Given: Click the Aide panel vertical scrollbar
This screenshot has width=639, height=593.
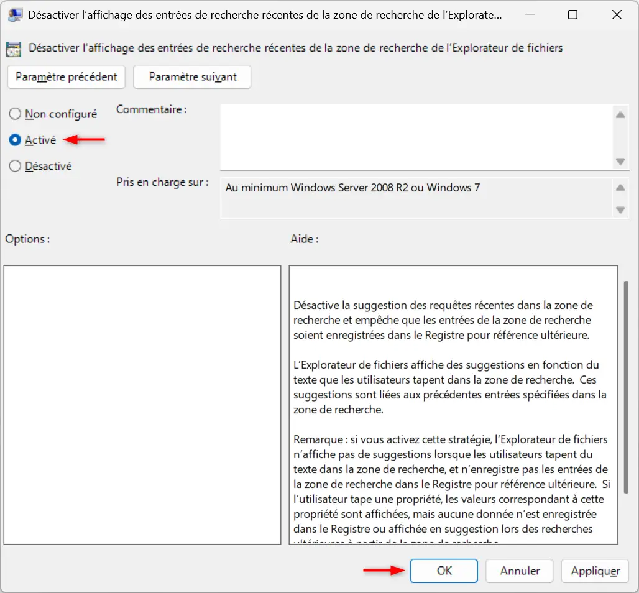Looking at the screenshot, I should pyautogui.click(x=625, y=387).
